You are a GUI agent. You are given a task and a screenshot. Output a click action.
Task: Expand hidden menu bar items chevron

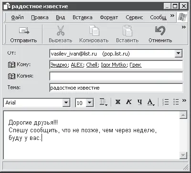click(x=172, y=15)
